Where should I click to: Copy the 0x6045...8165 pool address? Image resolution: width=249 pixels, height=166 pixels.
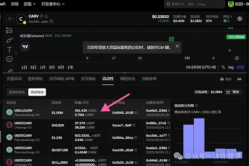(x=136, y=113)
